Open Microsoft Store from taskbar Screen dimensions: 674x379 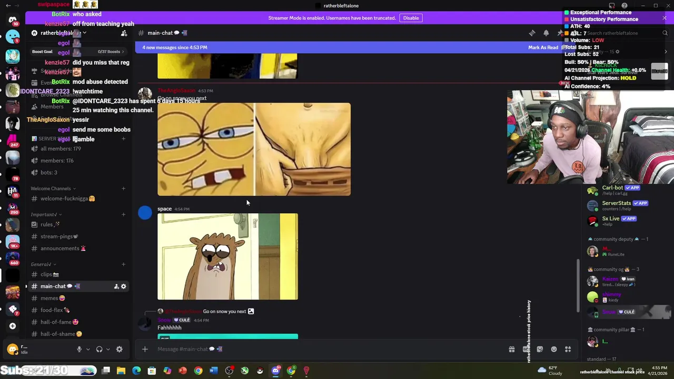pyautogui.click(x=152, y=371)
